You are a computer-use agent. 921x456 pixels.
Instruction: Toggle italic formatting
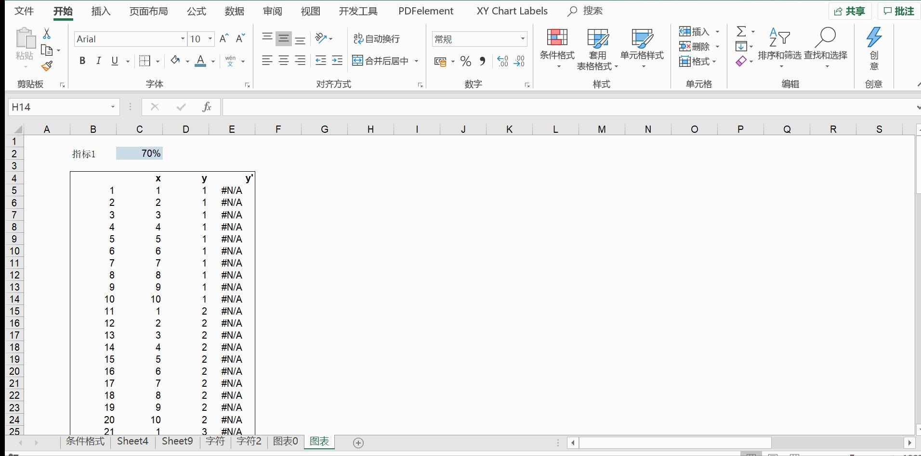[98, 61]
